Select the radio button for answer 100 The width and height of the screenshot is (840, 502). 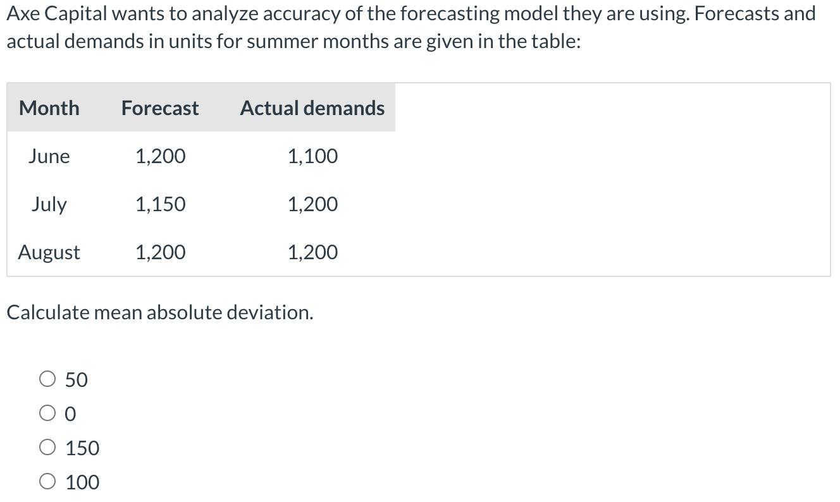tap(47, 481)
